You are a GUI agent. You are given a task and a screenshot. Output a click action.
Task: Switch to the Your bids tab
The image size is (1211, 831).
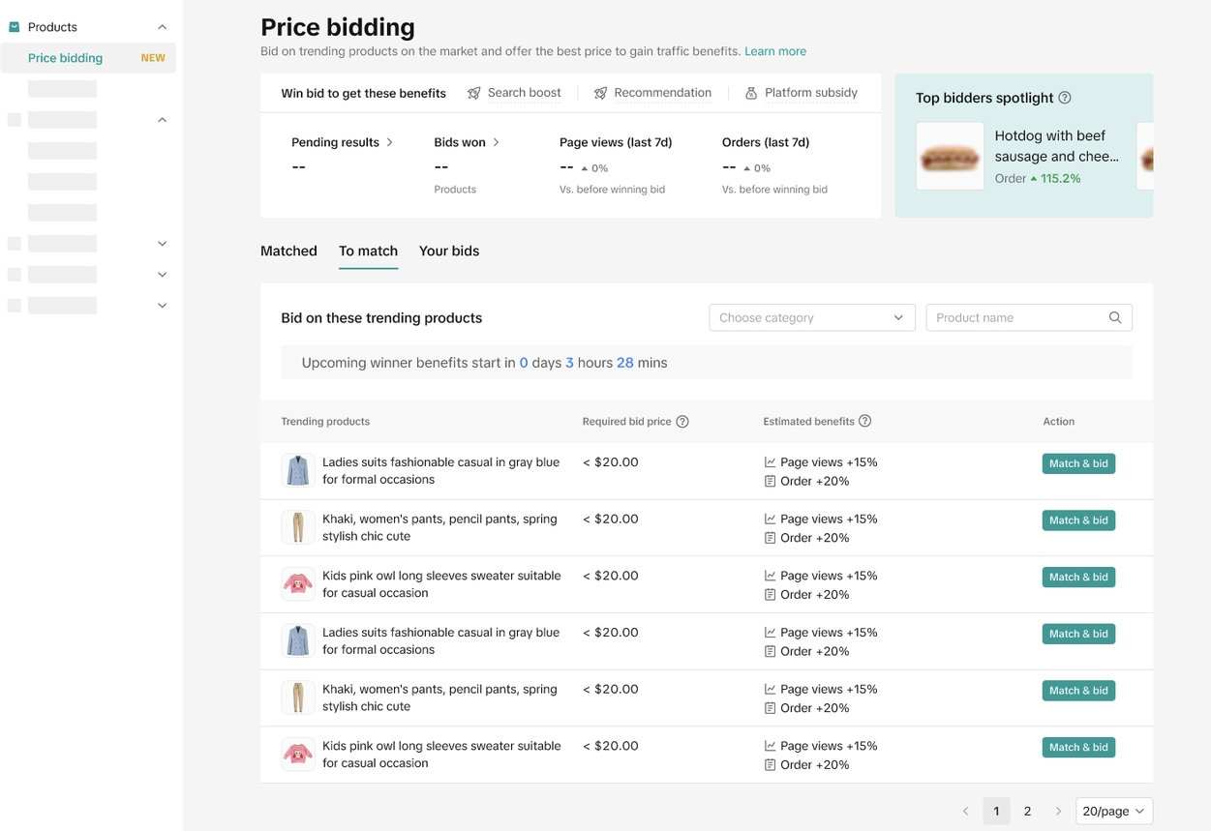[x=449, y=251]
